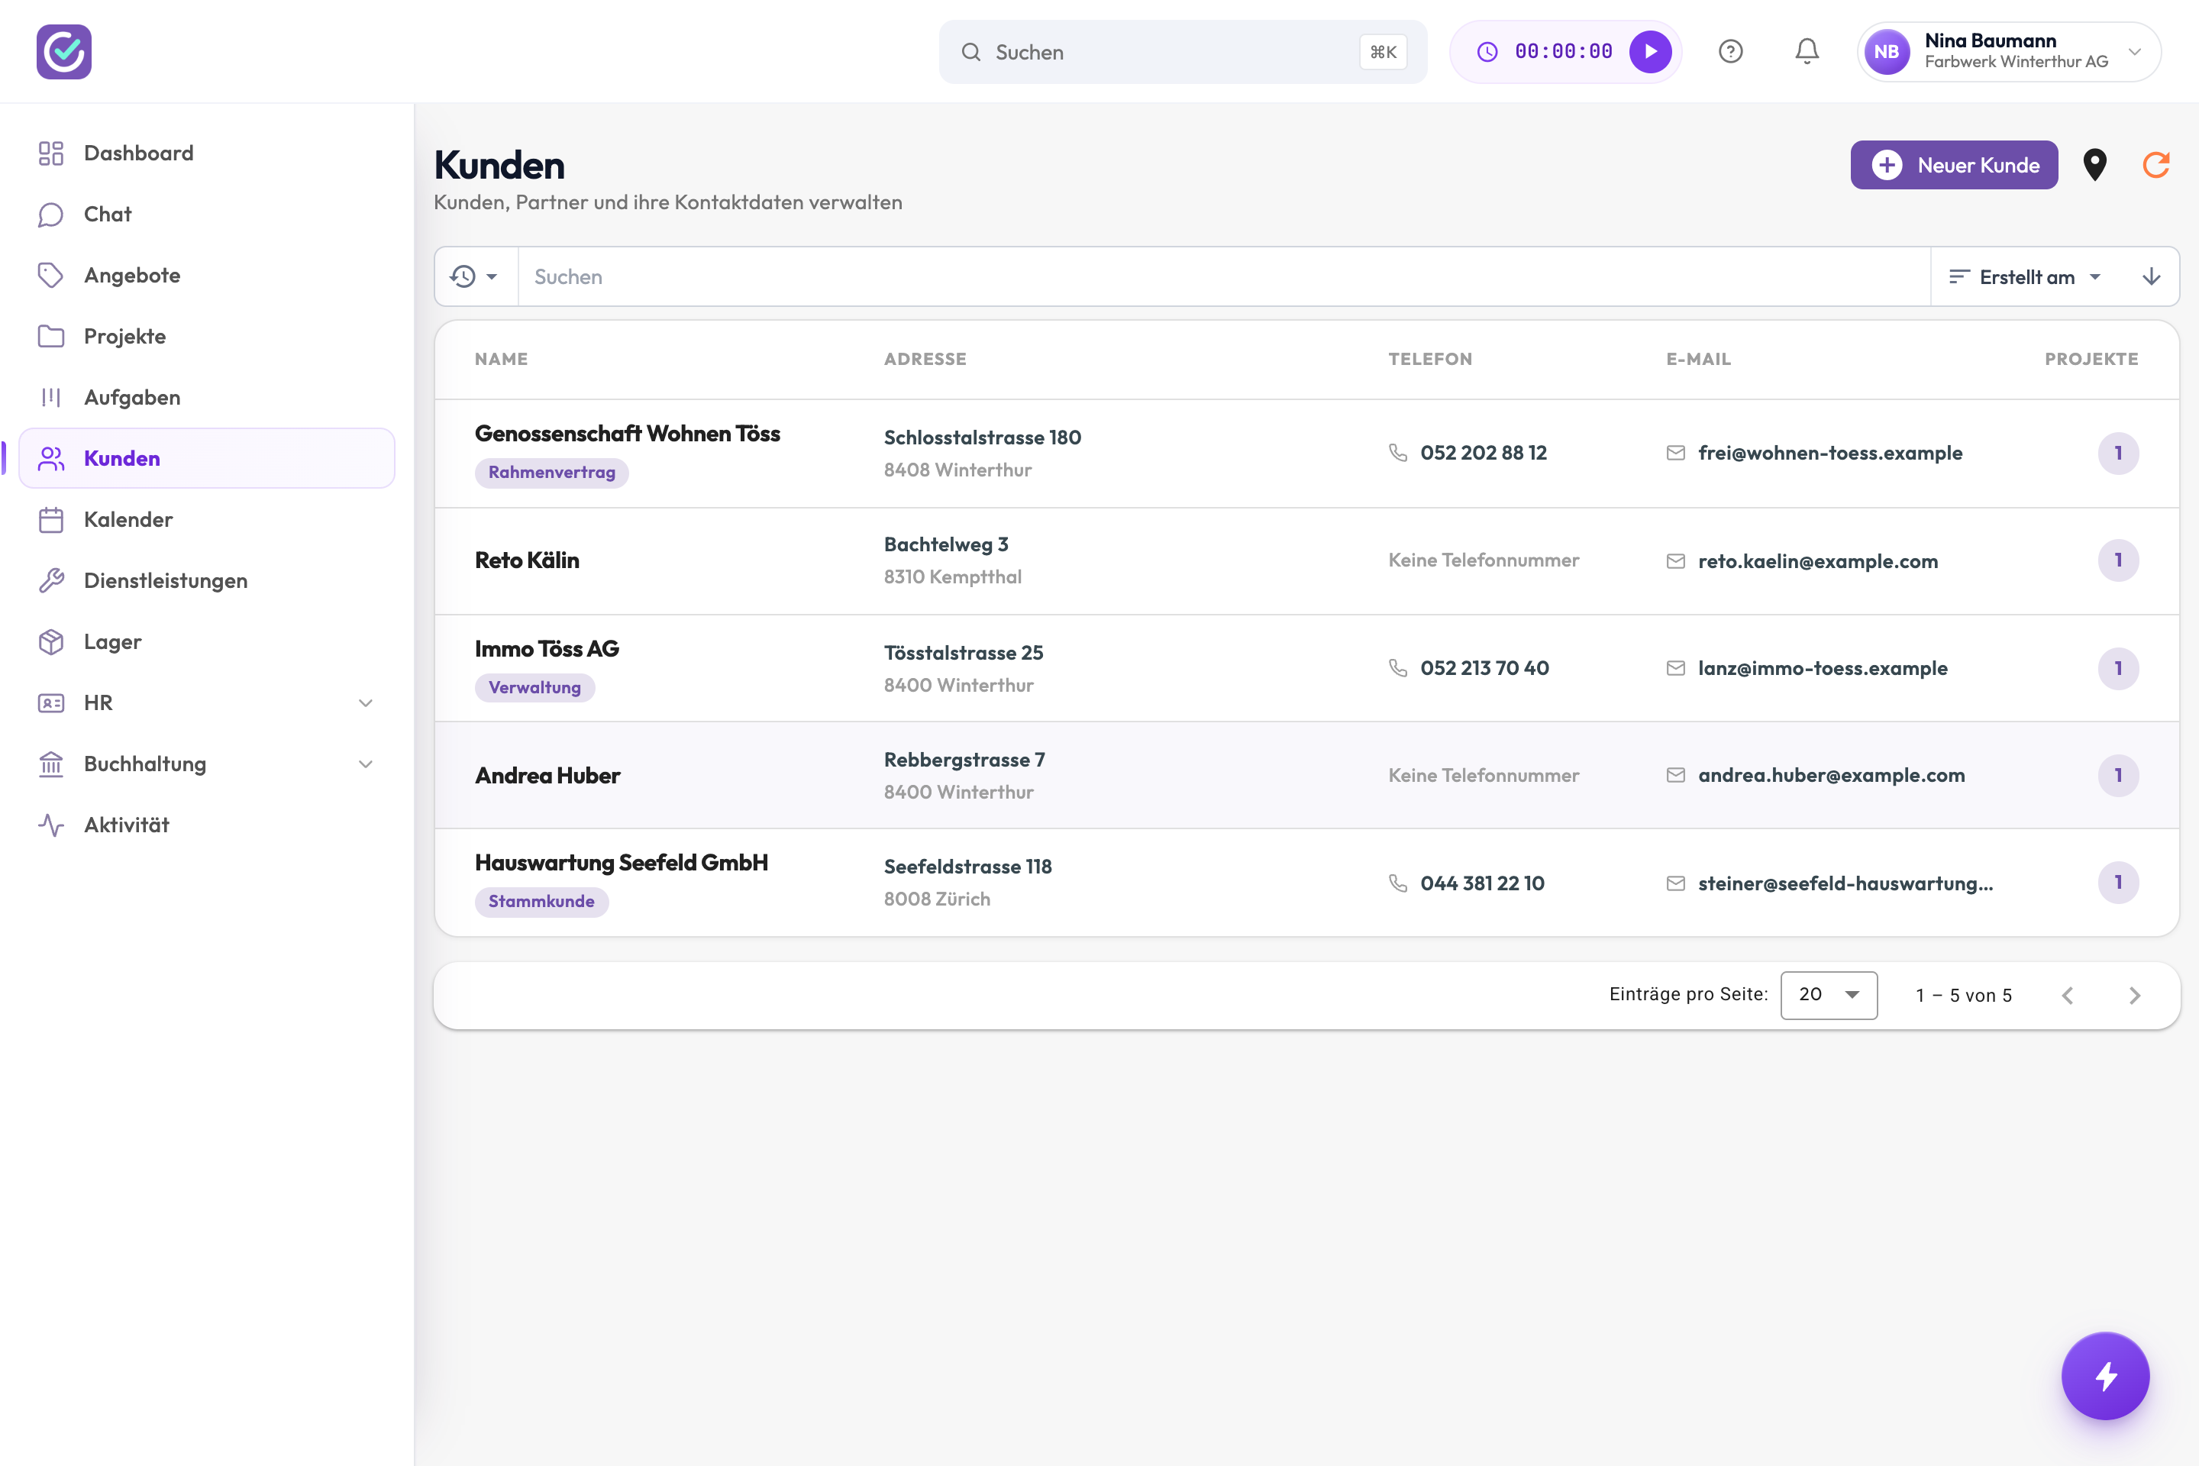Go to previous page of results
This screenshot has height=1466, width=2199.
[x=2068, y=996]
